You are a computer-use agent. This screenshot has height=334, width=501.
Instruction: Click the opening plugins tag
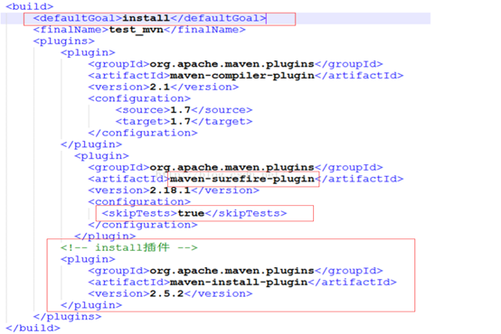click(64, 42)
